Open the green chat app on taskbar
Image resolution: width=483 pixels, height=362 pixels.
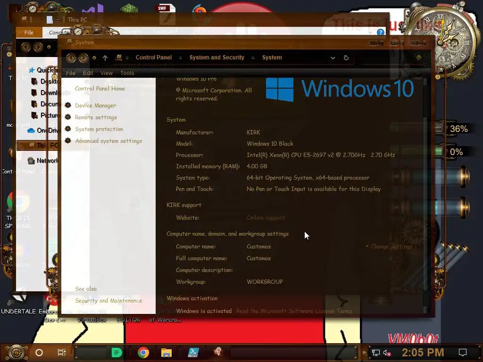117,353
